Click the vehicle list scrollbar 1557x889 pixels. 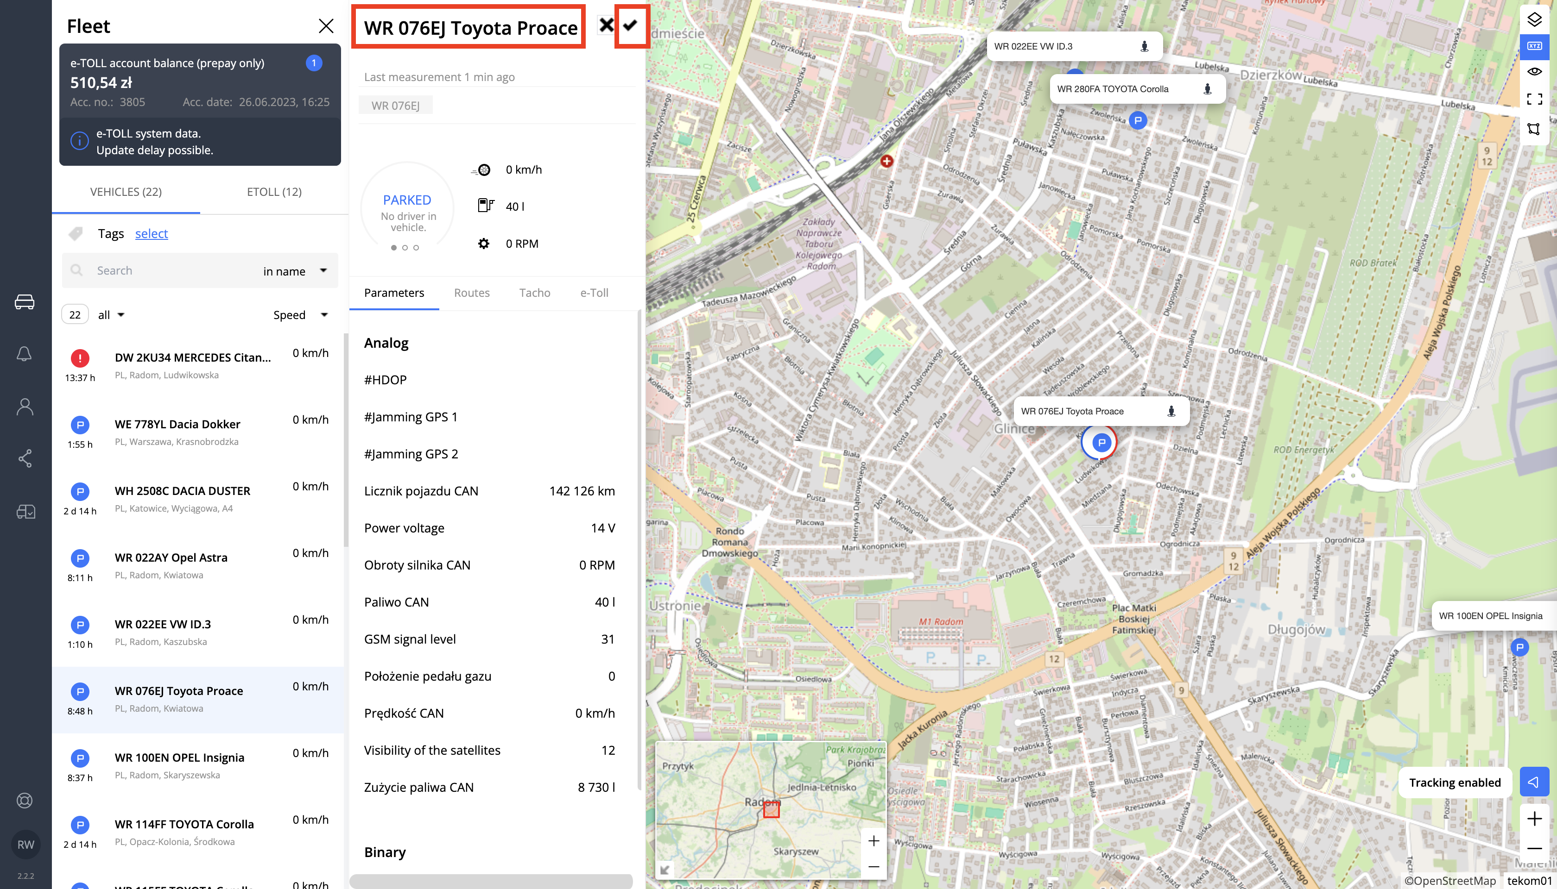tap(346, 439)
